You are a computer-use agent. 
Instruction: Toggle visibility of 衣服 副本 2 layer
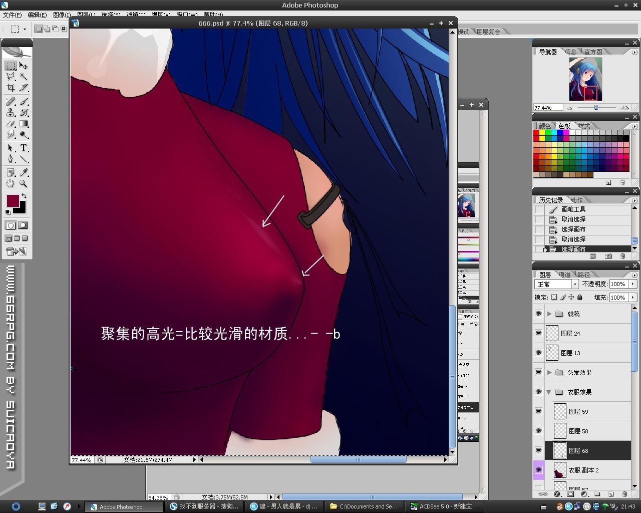click(538, 470)
